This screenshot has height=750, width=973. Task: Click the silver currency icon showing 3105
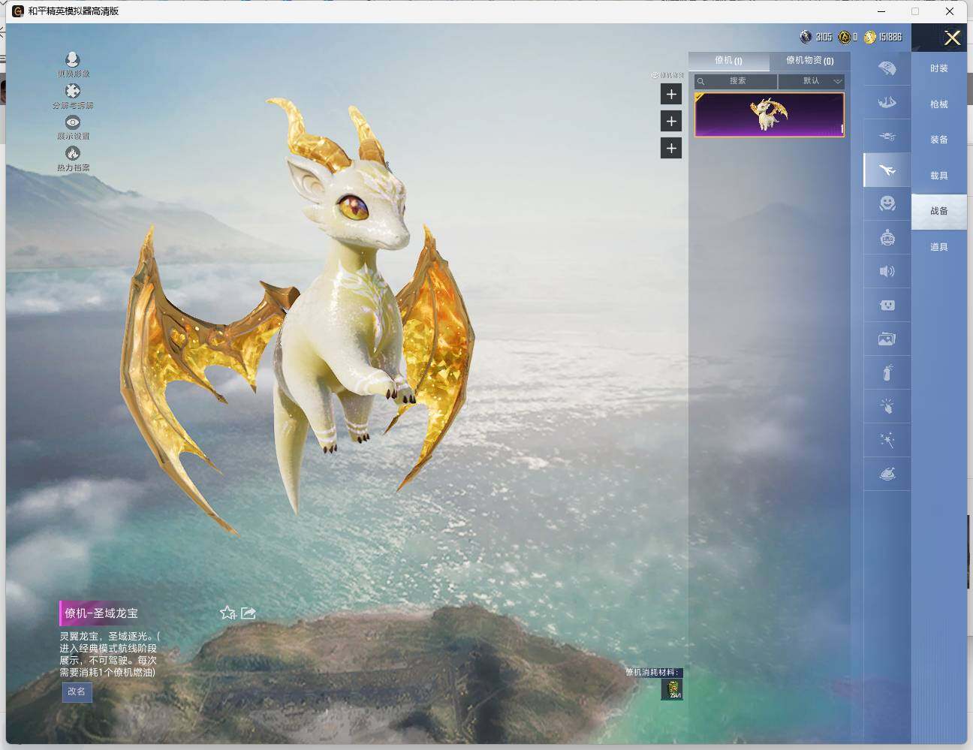tap(806, 37)
